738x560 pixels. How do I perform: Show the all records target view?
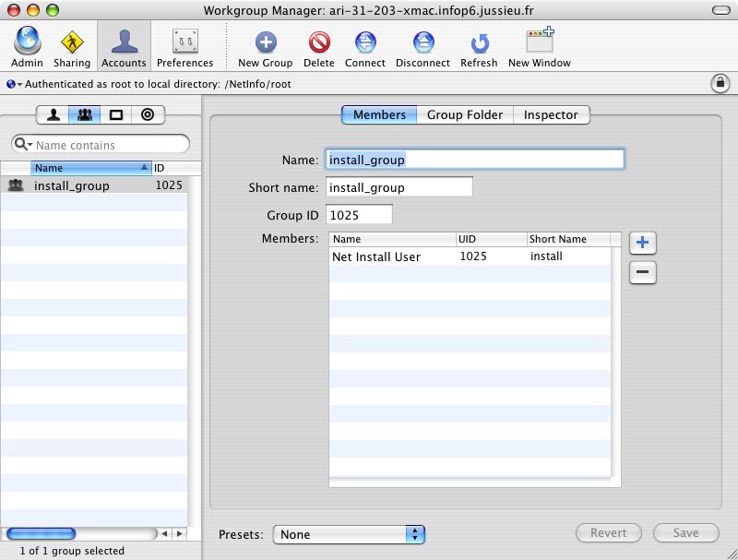(x=146, y=115)
